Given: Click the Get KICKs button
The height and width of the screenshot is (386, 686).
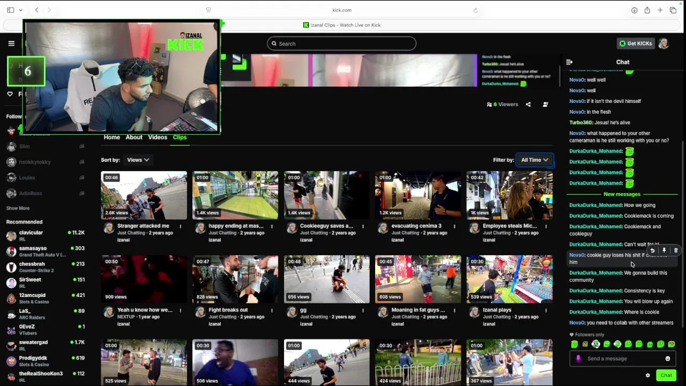Looking at the screenshot, I should click(636, 43).
